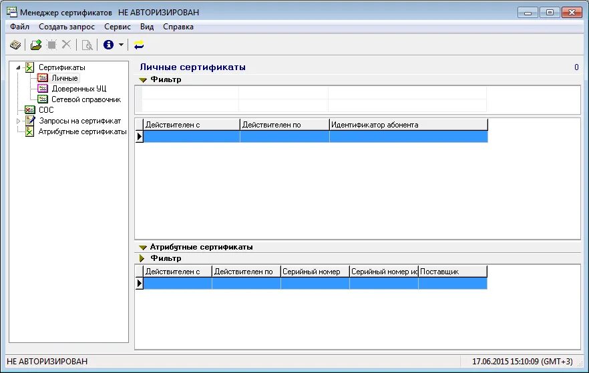This screenshot has height=373, width=589.
Task: Select Личные in the tree
Action: coord(65,78)
